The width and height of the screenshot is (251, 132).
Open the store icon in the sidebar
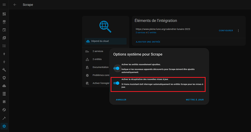coord(4,22)
